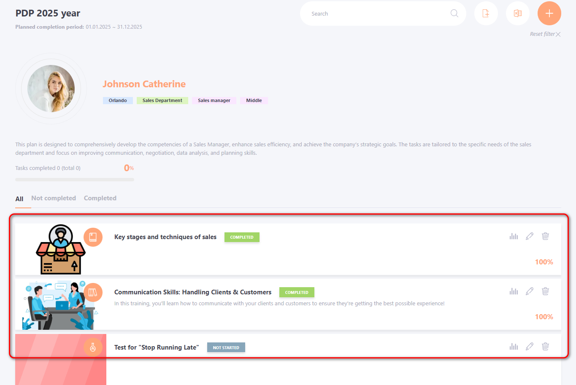Open statistics for Stop Running Late test

514,347
